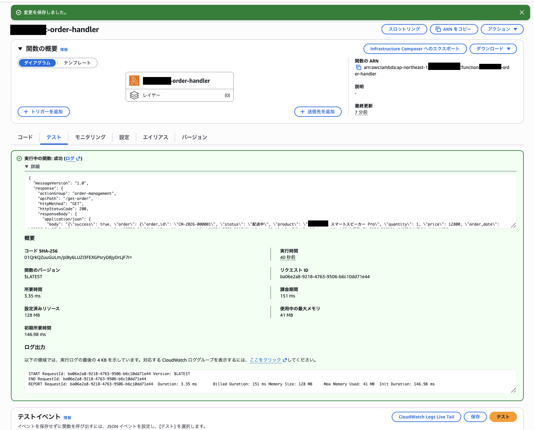Open CloudWatch Logs Live Tail
This screenshot has width=534, height=430.
click(x=426, y=417)
